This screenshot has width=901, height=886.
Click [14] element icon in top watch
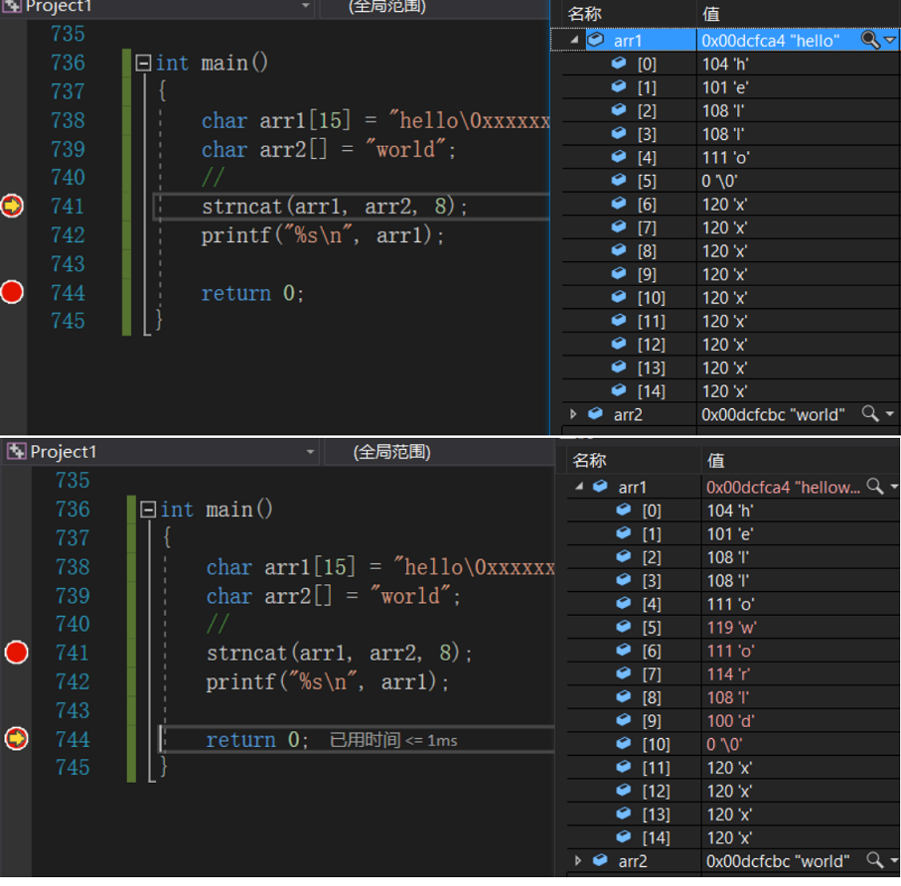pyautogui.click(x=618, y=390)
